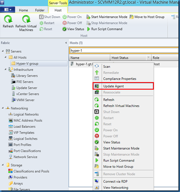Select the Host ribbon tab
Screen dimensions: 180x192
point(58,10)
